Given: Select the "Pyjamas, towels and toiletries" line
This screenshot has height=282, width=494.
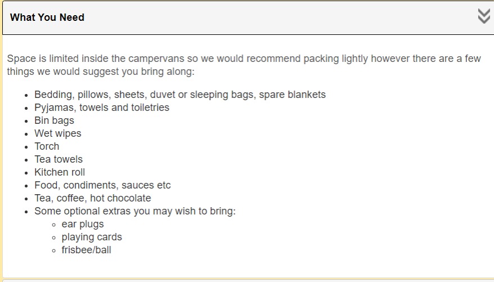Looking at the screenshot, I should point(102,108).
